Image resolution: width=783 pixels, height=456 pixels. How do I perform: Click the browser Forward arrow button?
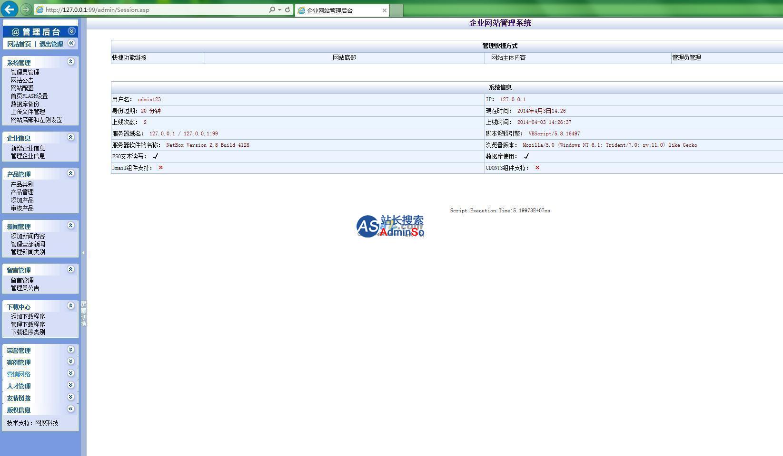click(x=26, y=9)
